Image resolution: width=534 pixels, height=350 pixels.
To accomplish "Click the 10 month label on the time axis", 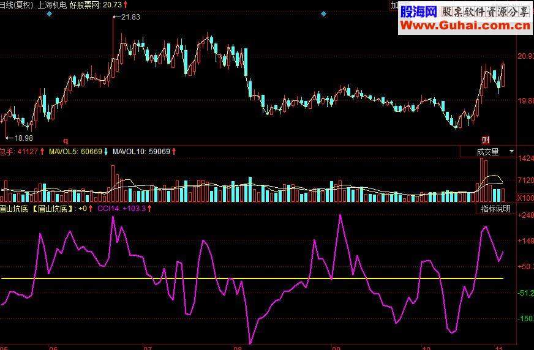I will tap(426, 348).
